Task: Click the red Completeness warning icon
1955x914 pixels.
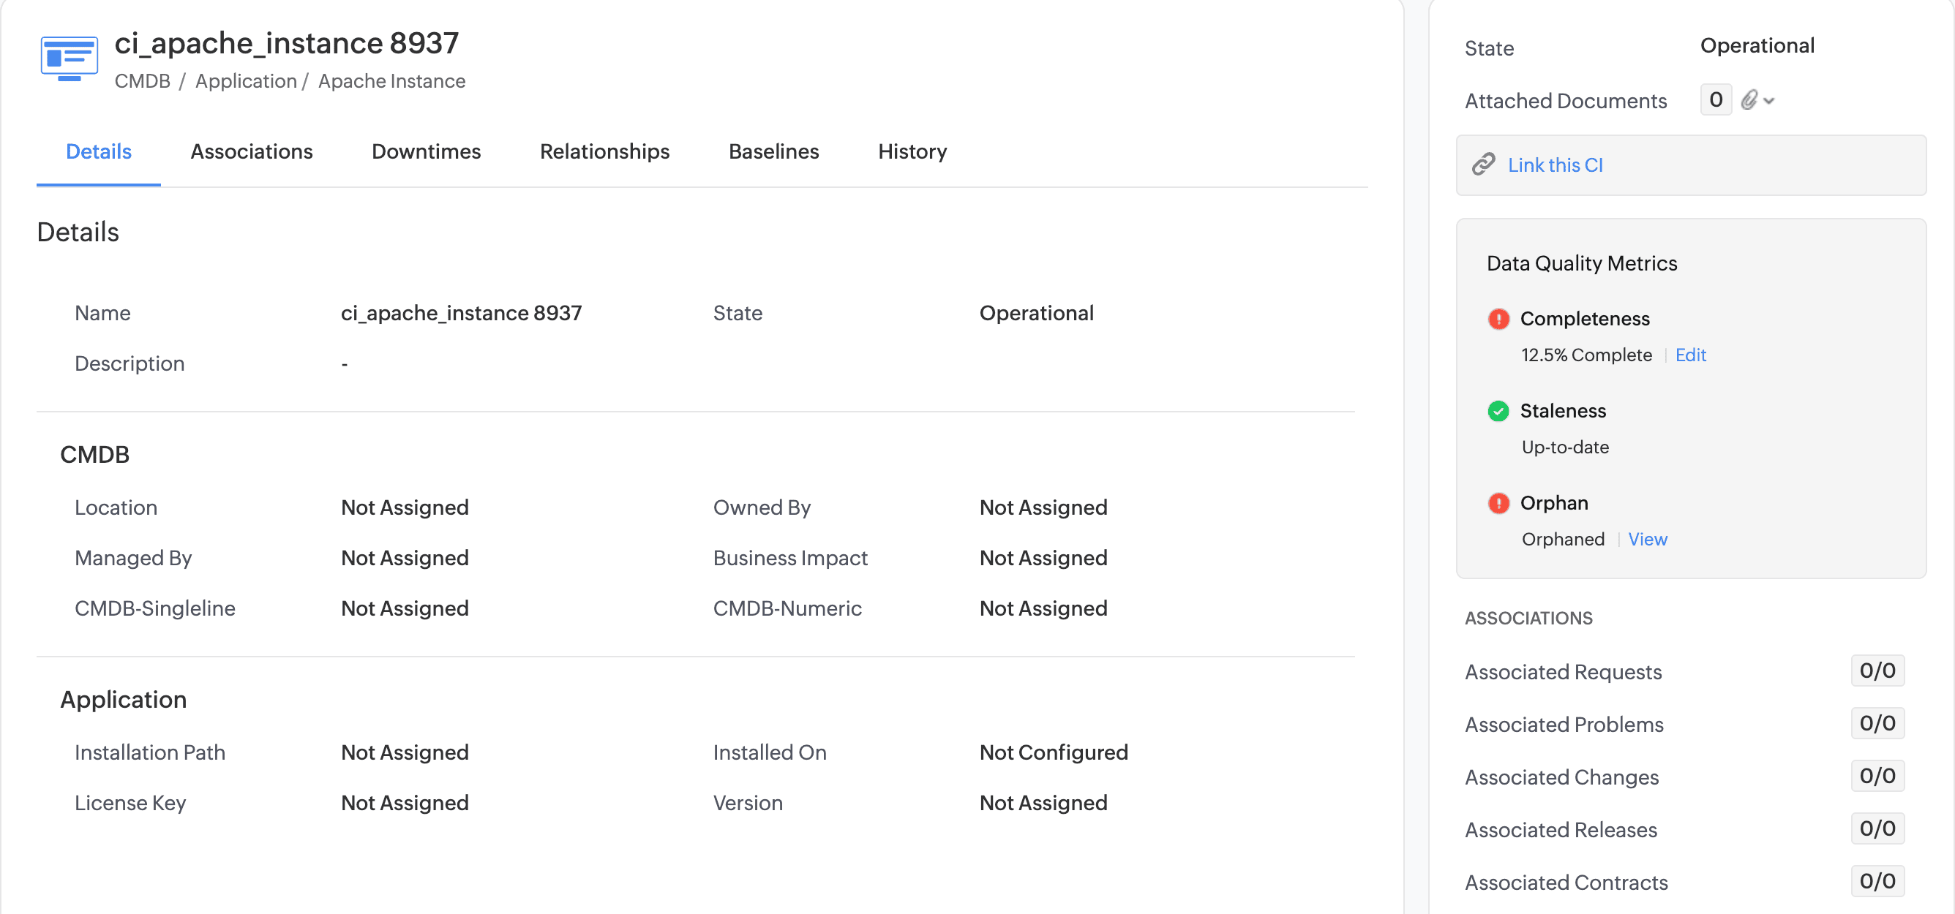Action: click(1498, 319)
